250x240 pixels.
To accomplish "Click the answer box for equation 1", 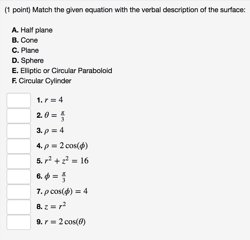I will [x=18, y=100].
